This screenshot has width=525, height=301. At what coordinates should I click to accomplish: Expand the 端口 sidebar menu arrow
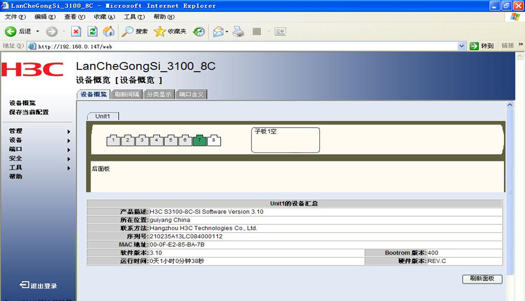[69, 150]
